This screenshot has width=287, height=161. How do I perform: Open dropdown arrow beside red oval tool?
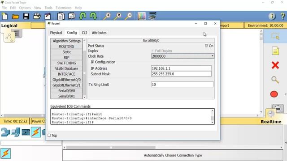coord(286,94)
